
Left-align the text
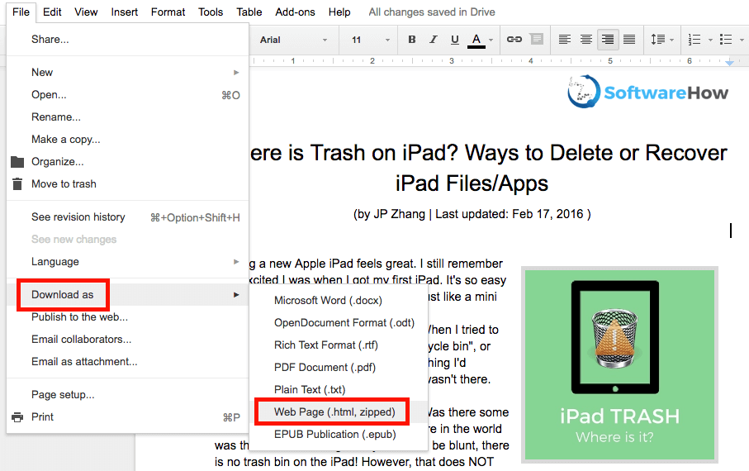click(565, 40)
